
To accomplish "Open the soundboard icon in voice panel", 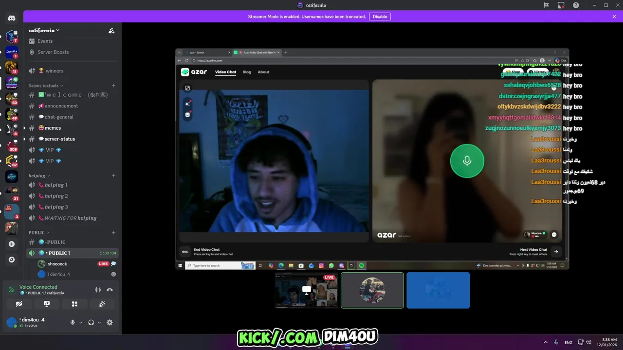I will pos(102,304).
